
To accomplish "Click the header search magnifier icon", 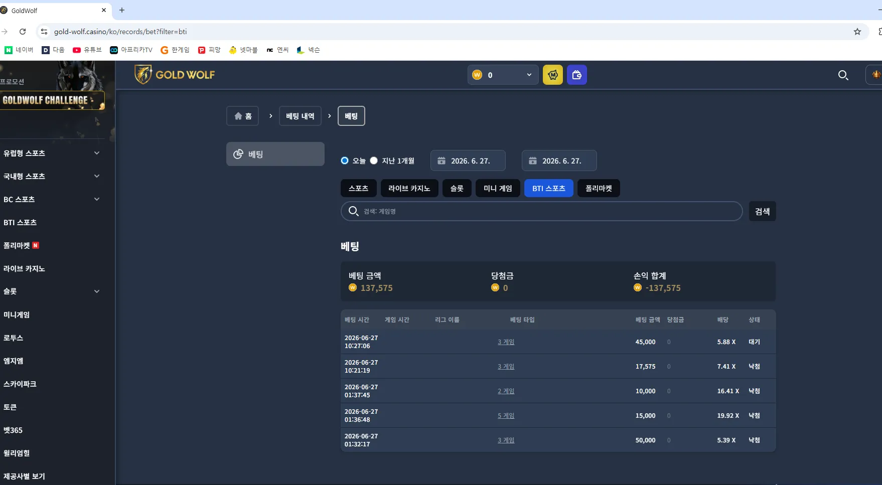I will pyautogui.click(x=843, y=75).
